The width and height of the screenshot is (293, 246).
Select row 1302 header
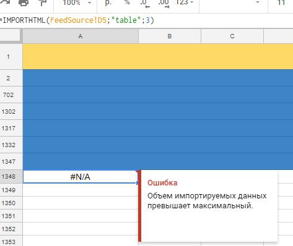[11, 111]
